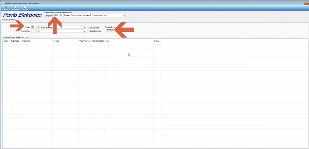The width and height of the screenshot is (309, 149).
Task: Open Ponto lookup magnifier icon
Action: (38, 27)
